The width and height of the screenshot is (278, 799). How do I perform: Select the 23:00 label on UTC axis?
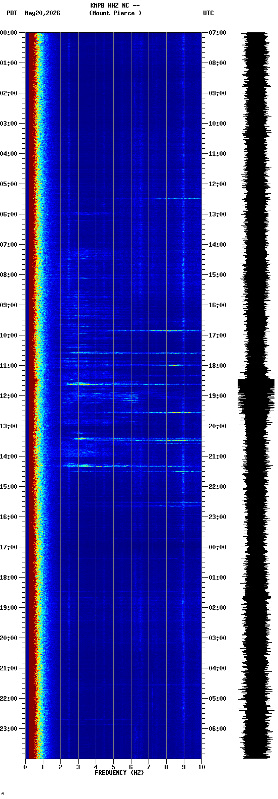point(217,517)
